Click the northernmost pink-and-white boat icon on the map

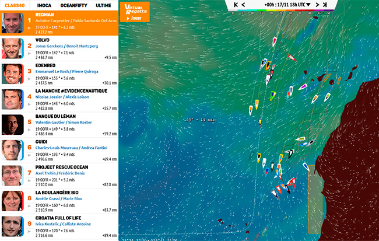[x=275, y=41]
